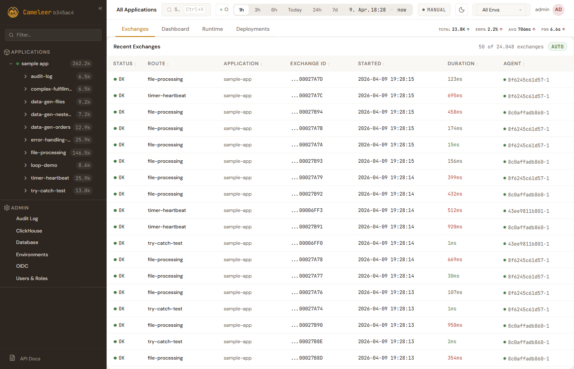Open the Audit Log admin page
The height and width of the screenshot is (369, 574).
tap(27, 219)
